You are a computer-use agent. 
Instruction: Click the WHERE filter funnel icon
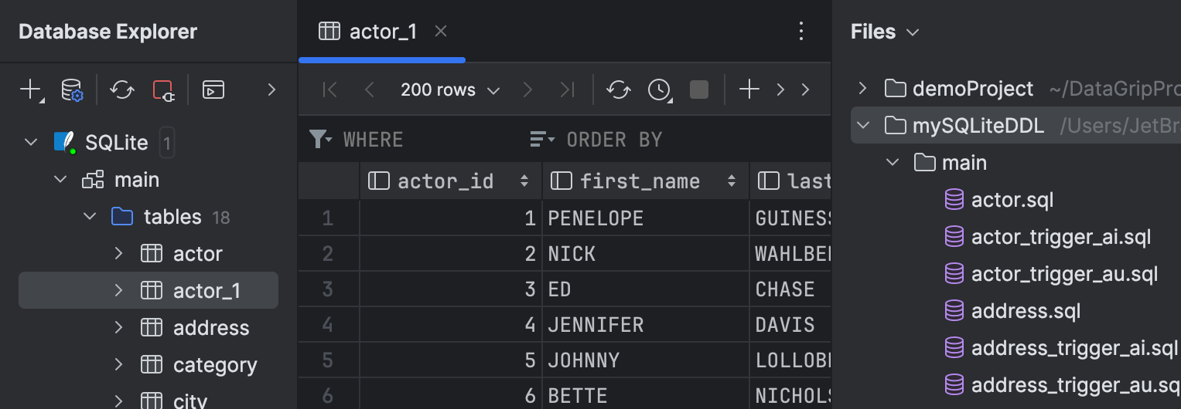319,139
